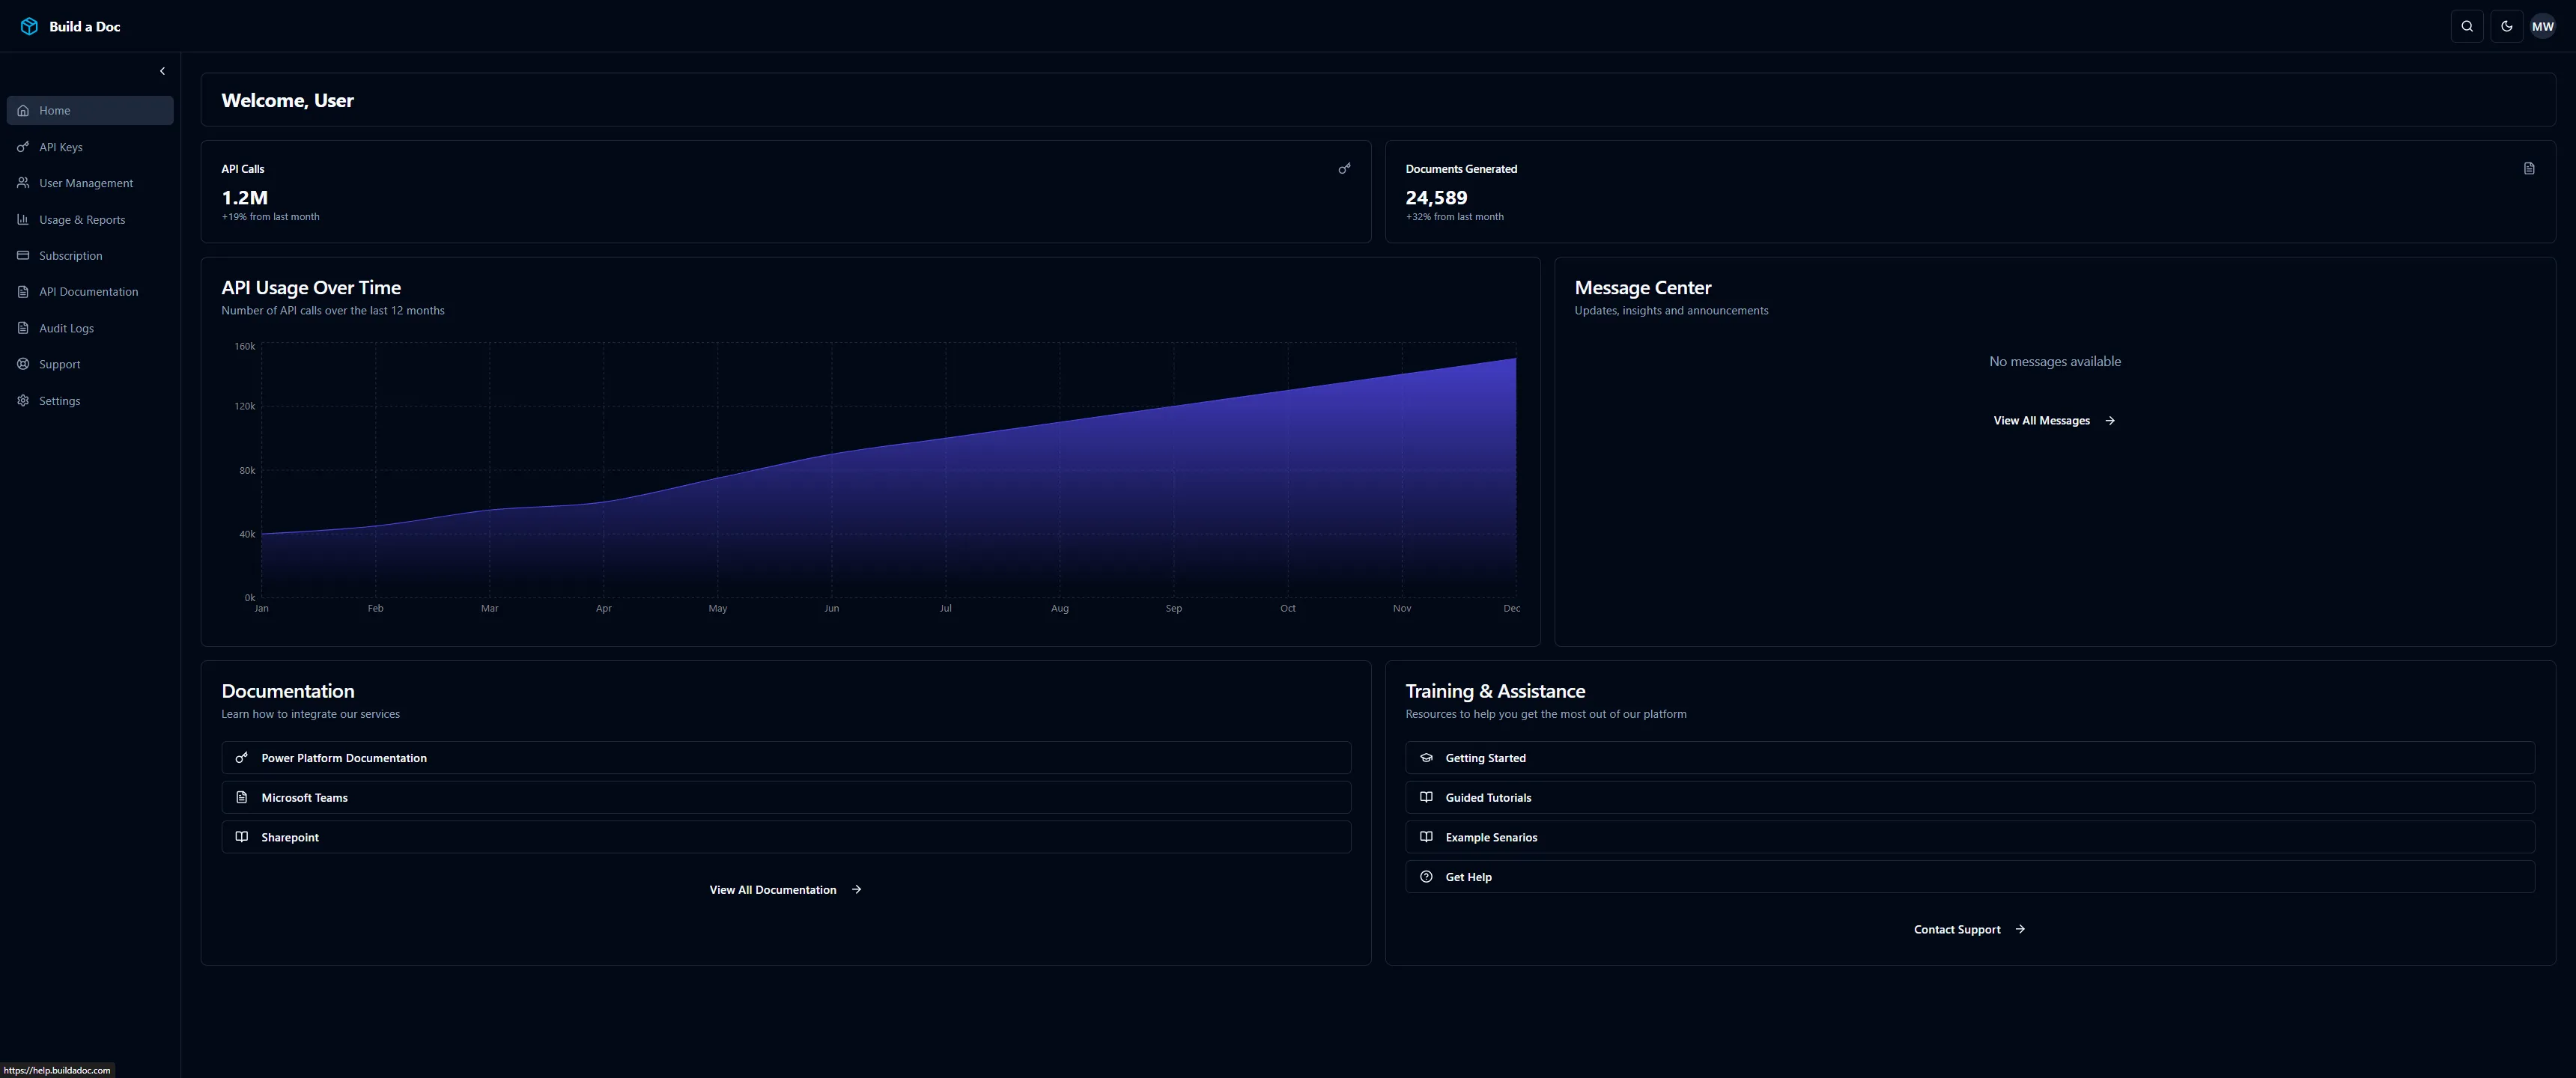
Task: Open the search using the magnifying glass icon
Action: pyautogui.click(x=2466, y=26)
